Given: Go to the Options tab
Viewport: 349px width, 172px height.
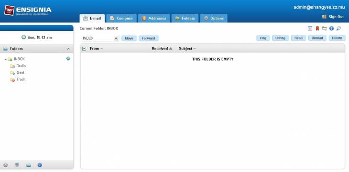Looking at the screenshot, I should pyautogui.click(x=214, y=19).
